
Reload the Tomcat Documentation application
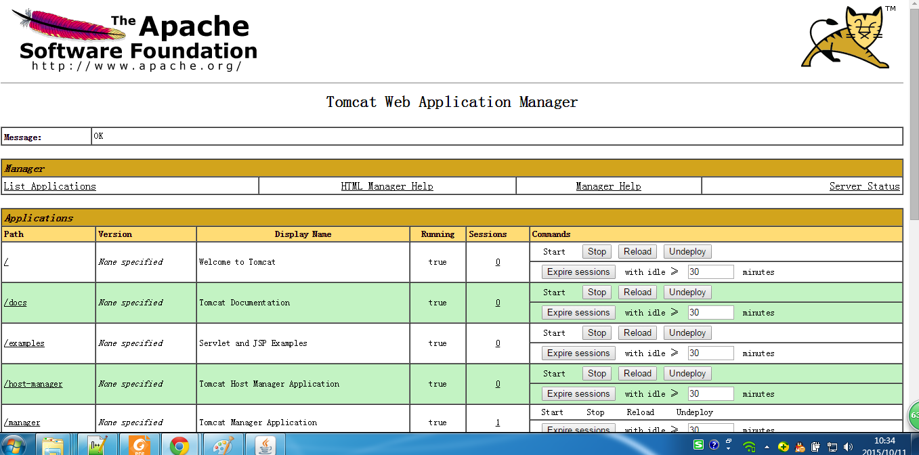(x=637, y=292)
